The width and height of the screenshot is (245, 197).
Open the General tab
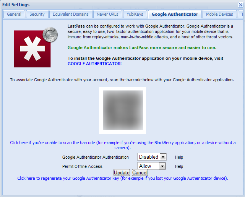(14, 14)
